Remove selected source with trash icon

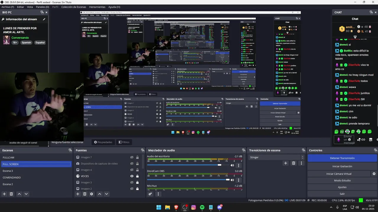pyautogui.click(x=85, y=194)
